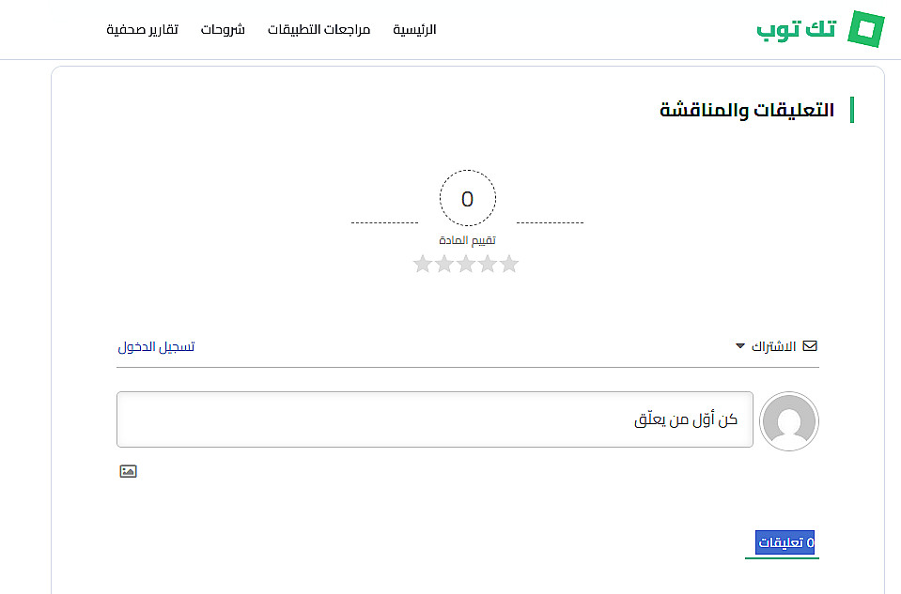Attach an image using the picture icon
Viewport: 901px width, 594px height.
[x=128, y=471]
